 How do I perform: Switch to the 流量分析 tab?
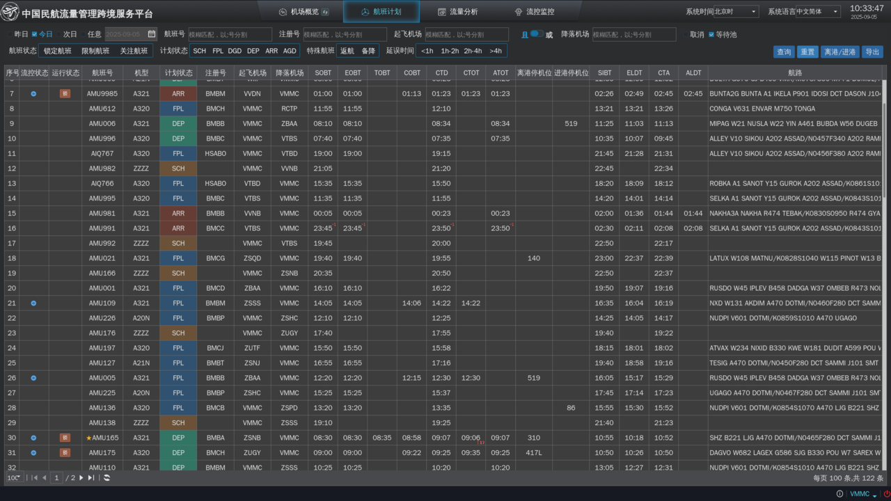click(x=457, y=12)
